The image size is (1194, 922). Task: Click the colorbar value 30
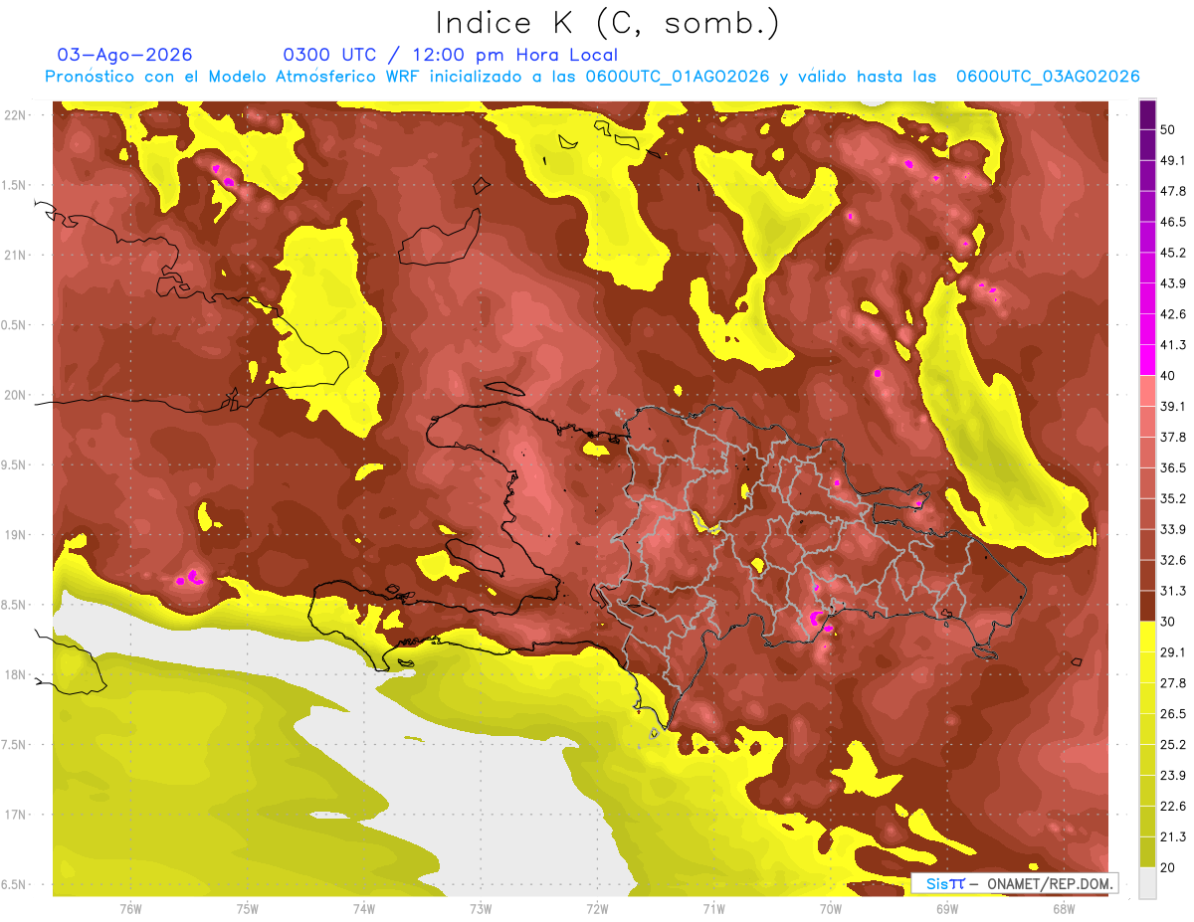1169,622
